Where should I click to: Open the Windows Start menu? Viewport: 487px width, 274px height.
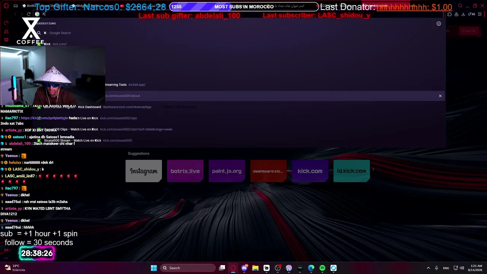point(154,268)
